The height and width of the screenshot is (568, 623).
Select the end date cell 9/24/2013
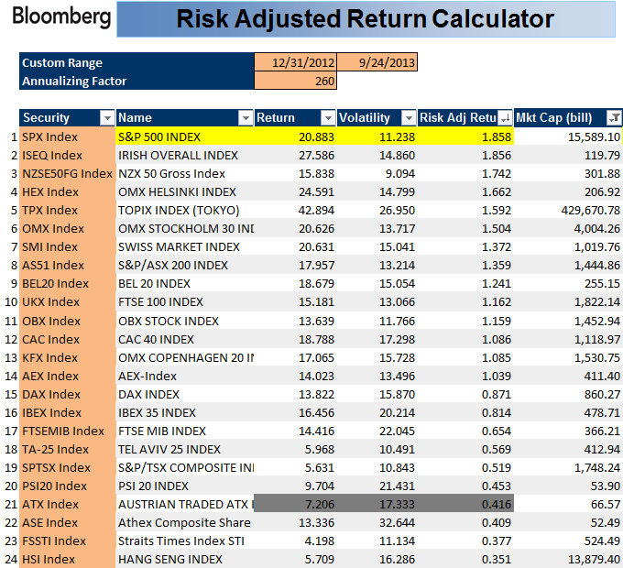(377, 62)
